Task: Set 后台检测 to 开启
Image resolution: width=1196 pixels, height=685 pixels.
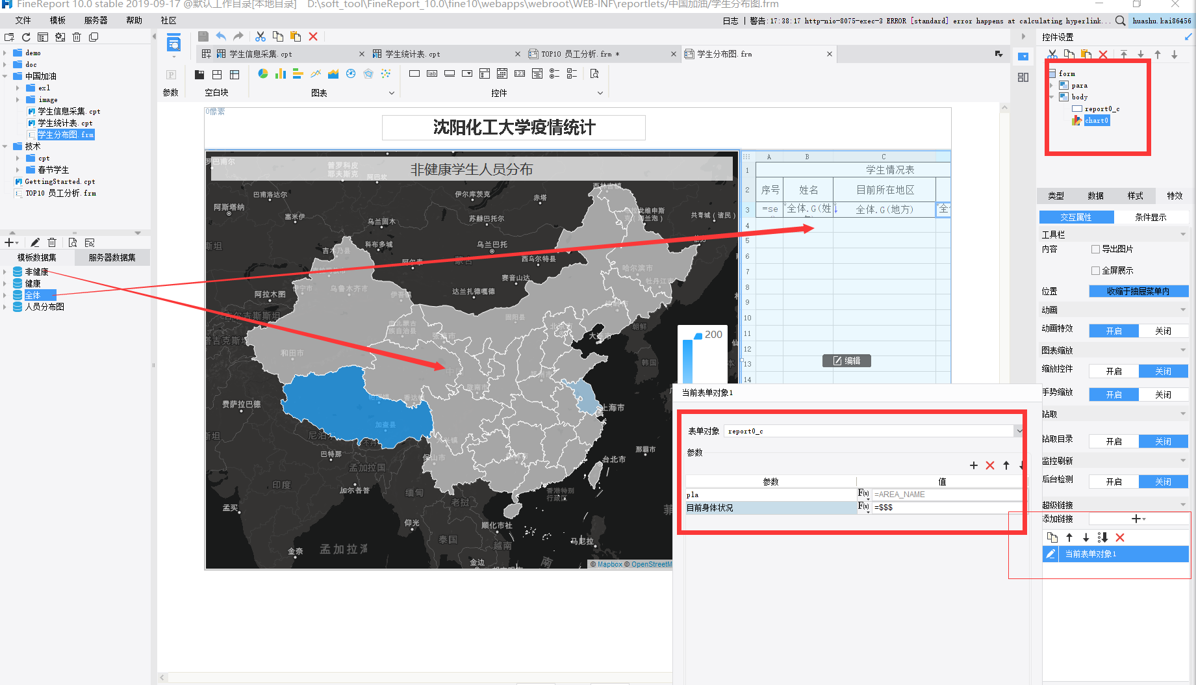Action: [1114, 482]
